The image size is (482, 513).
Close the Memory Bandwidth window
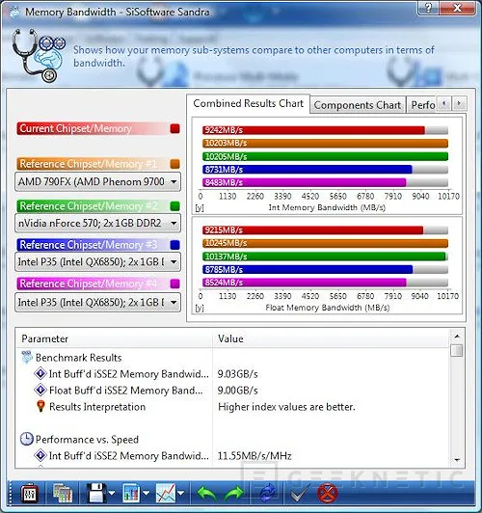coord(458,8)
